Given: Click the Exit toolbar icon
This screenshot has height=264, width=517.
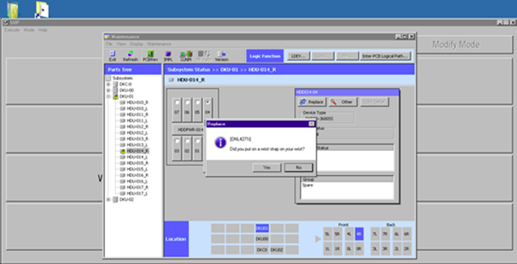Looking at the screenshot, I should point(112,56).
